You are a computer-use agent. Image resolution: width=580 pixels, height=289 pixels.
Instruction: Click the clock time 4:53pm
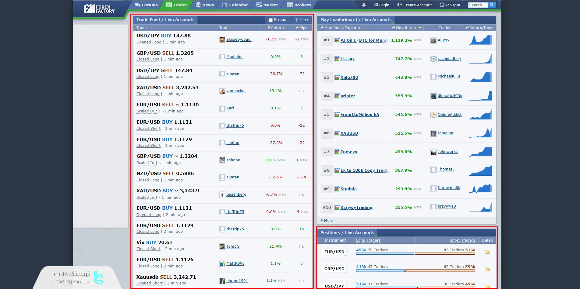[x=450, y=5]
